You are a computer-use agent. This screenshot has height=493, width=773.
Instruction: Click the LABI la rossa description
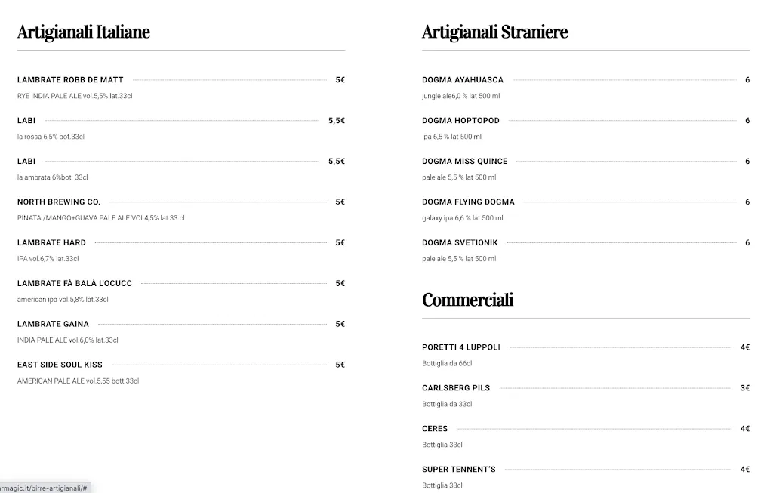[51, 137]
